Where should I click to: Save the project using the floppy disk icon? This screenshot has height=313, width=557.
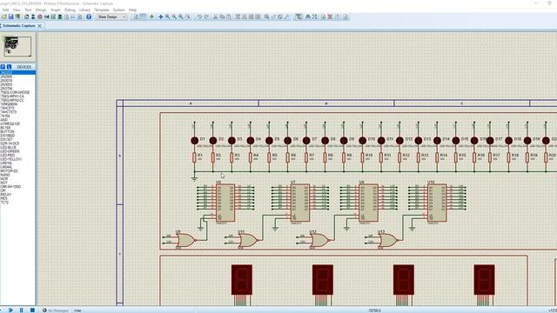tap(10, 17)
